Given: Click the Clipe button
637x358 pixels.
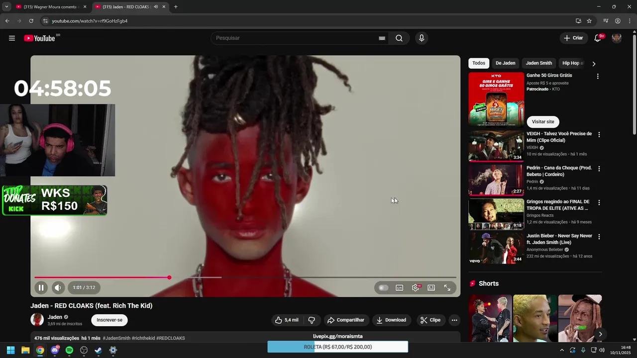Looking at the screenshot, I should 430,320.
